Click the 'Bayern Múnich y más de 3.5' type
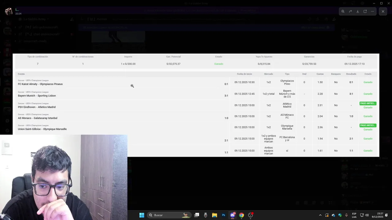This screenshot has height=220, width=392. pyautogui.click(x=287, y=94)
